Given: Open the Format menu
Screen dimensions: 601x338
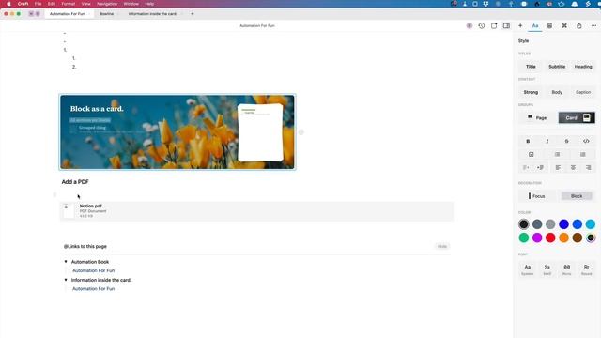Looking at the screenshot, I should [x=69, y=4].
